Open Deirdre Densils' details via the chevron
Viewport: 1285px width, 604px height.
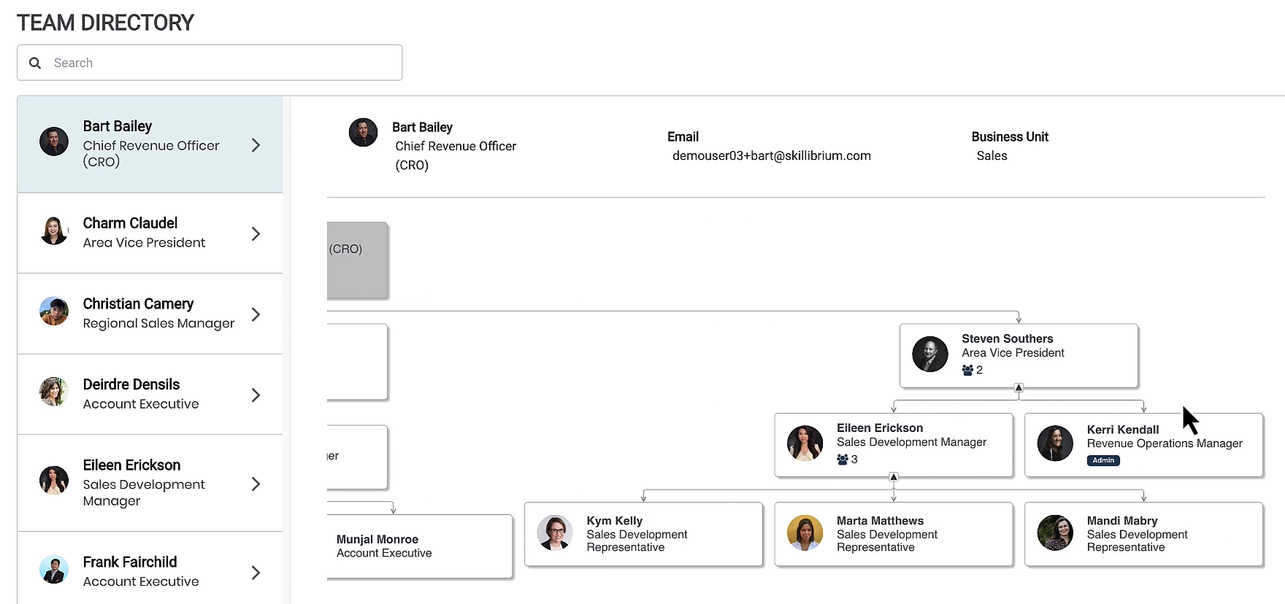(256, 395)
